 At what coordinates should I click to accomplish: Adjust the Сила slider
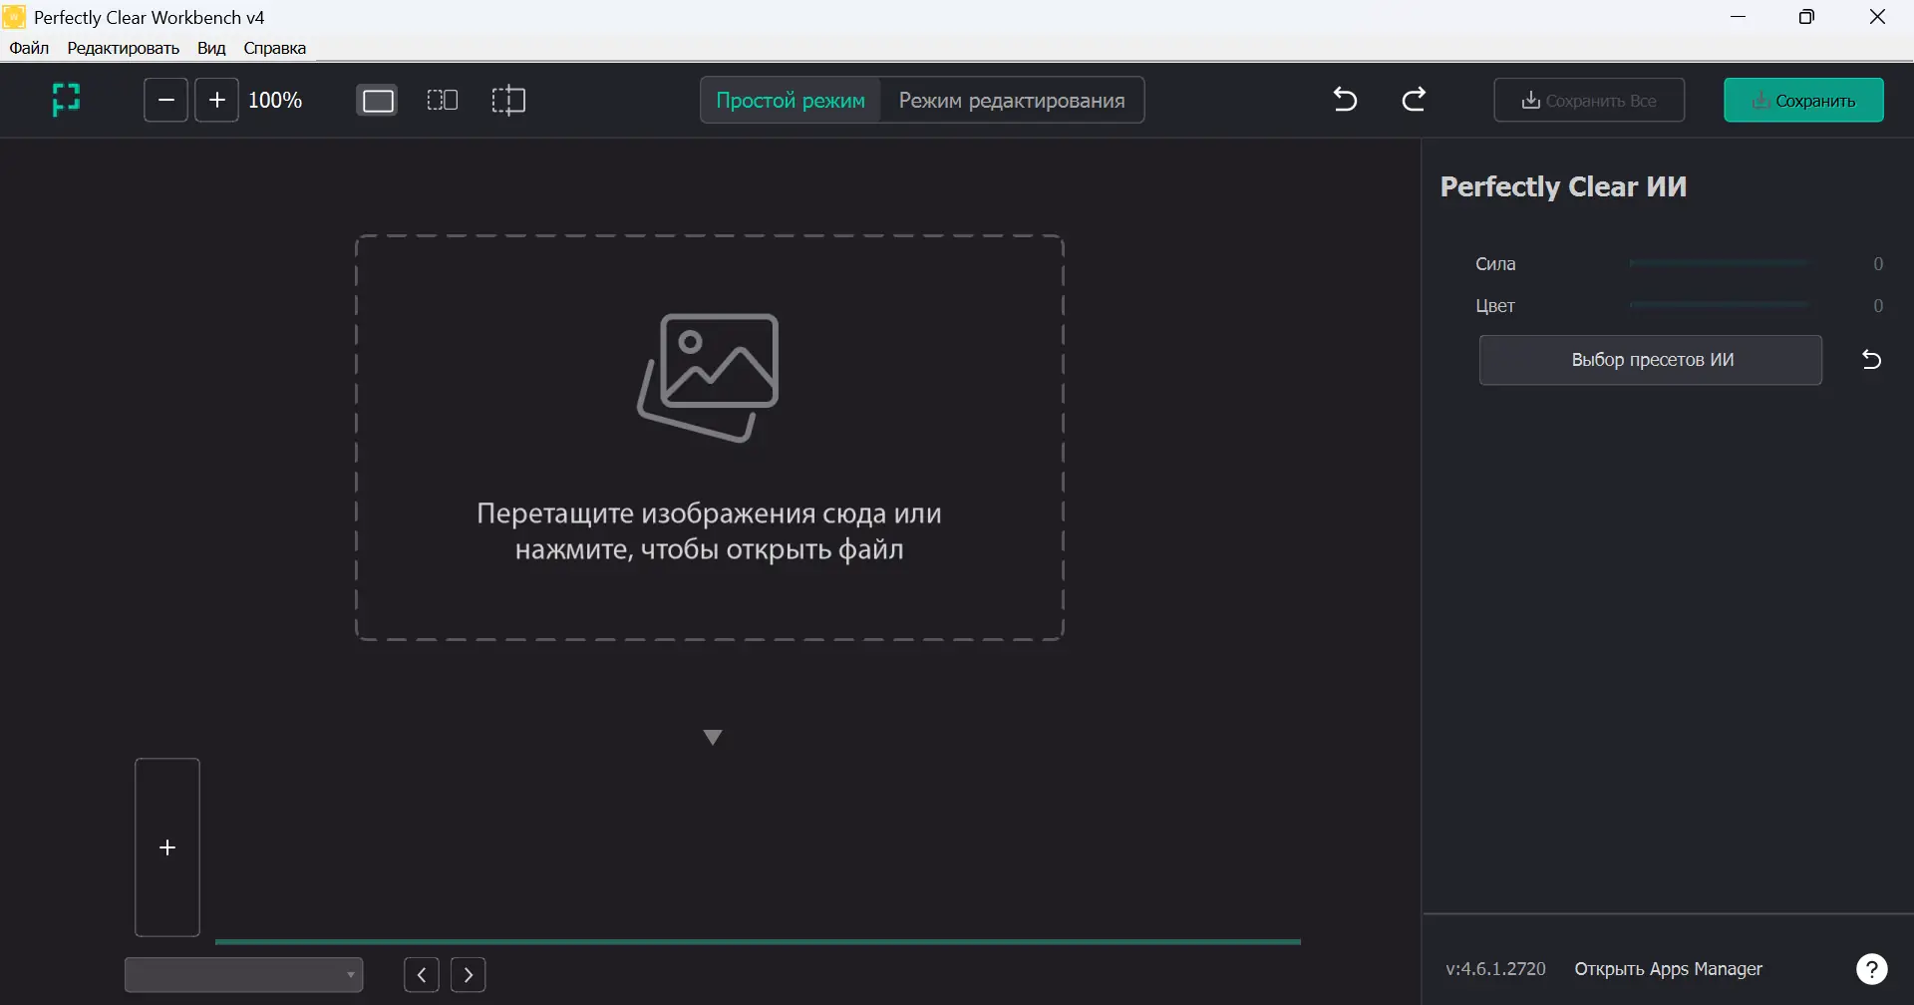click(x=1720, y=263)
